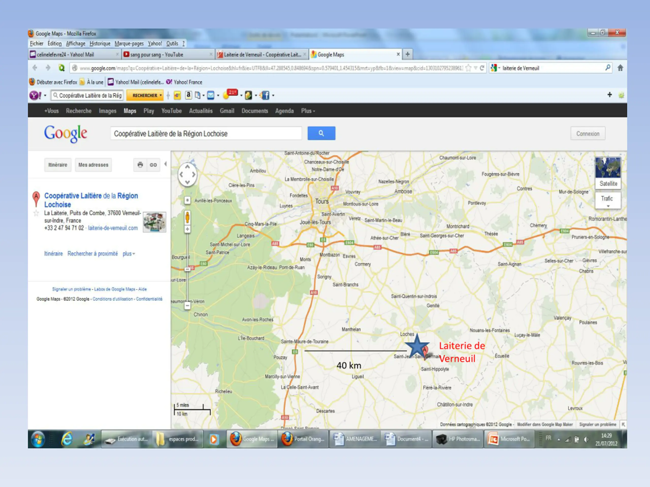Viewport: 650px width, 487px height.
Task: Click the Firefox forward arrow
Action: click(x=47, y=68)
